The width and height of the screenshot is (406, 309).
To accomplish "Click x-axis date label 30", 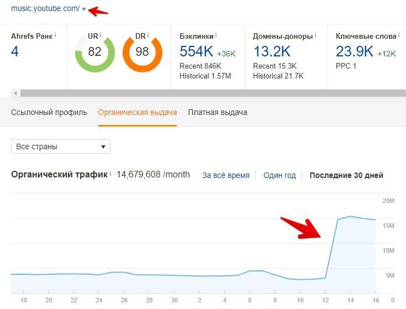I will (x=174, y=300).
